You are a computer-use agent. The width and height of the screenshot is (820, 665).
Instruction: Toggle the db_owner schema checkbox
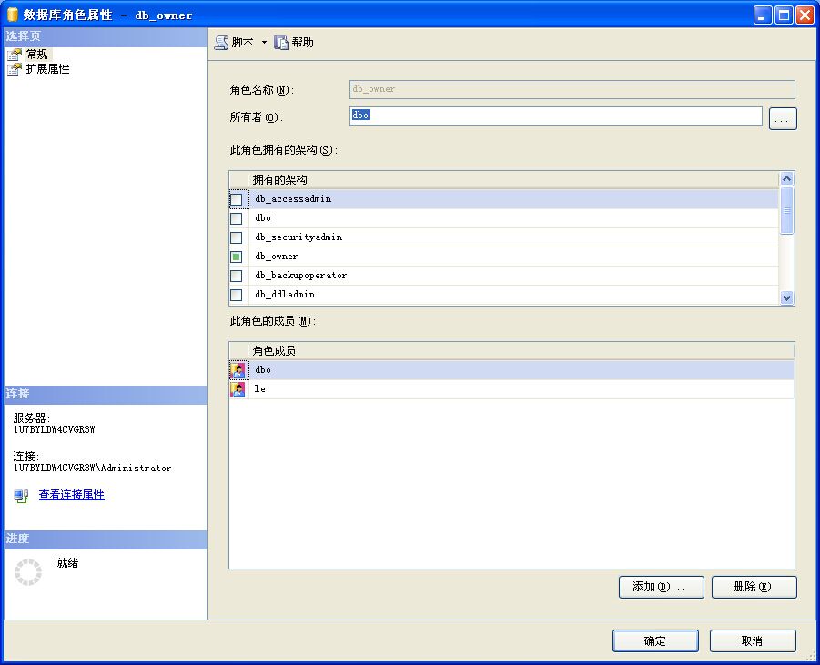[x=237, y=257]
